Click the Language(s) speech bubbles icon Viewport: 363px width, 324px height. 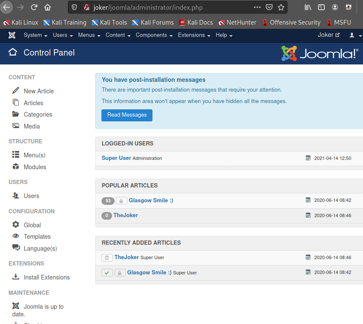[x=16, y=247]
